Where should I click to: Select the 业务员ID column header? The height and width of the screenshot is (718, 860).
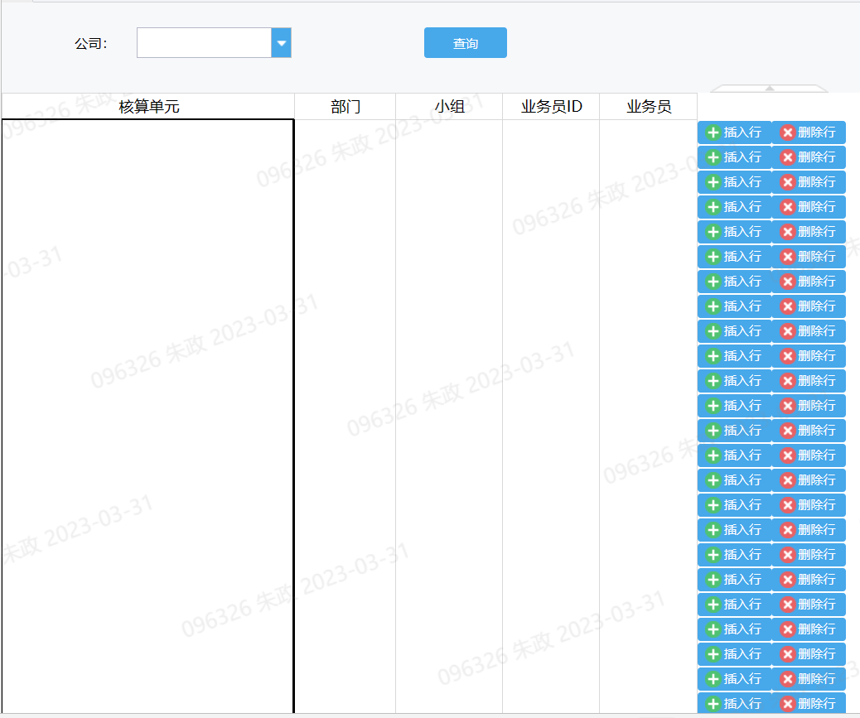551,106
